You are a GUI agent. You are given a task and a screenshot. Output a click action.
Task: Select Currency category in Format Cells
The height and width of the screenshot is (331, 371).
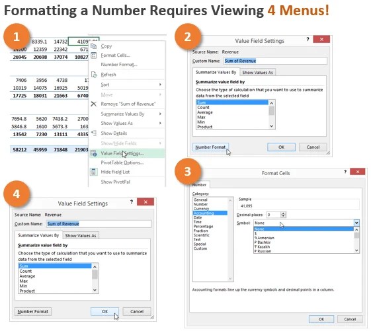(x=210, y=209)
